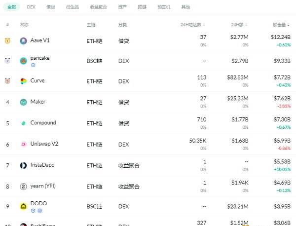Click Curve 24H volume $82.83M

pyautogui.click(x=238, y=77)
